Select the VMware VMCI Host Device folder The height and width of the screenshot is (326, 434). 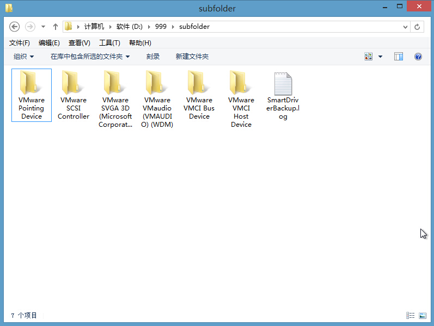(x=241, y=99)
